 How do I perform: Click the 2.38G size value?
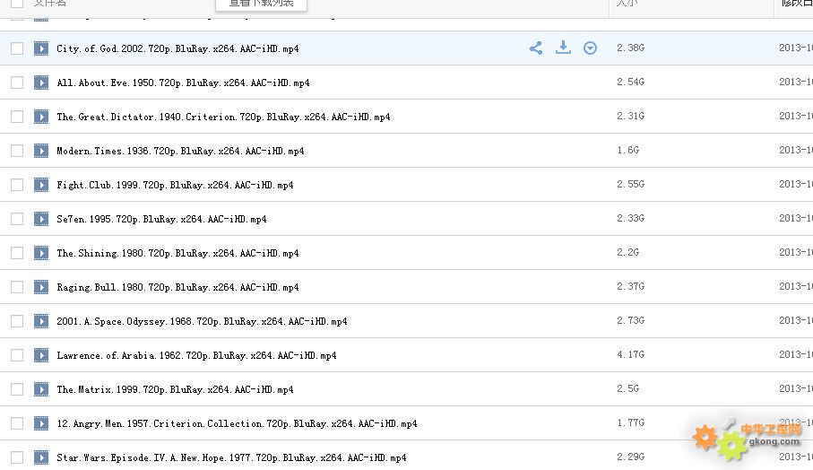pos(630,48)
